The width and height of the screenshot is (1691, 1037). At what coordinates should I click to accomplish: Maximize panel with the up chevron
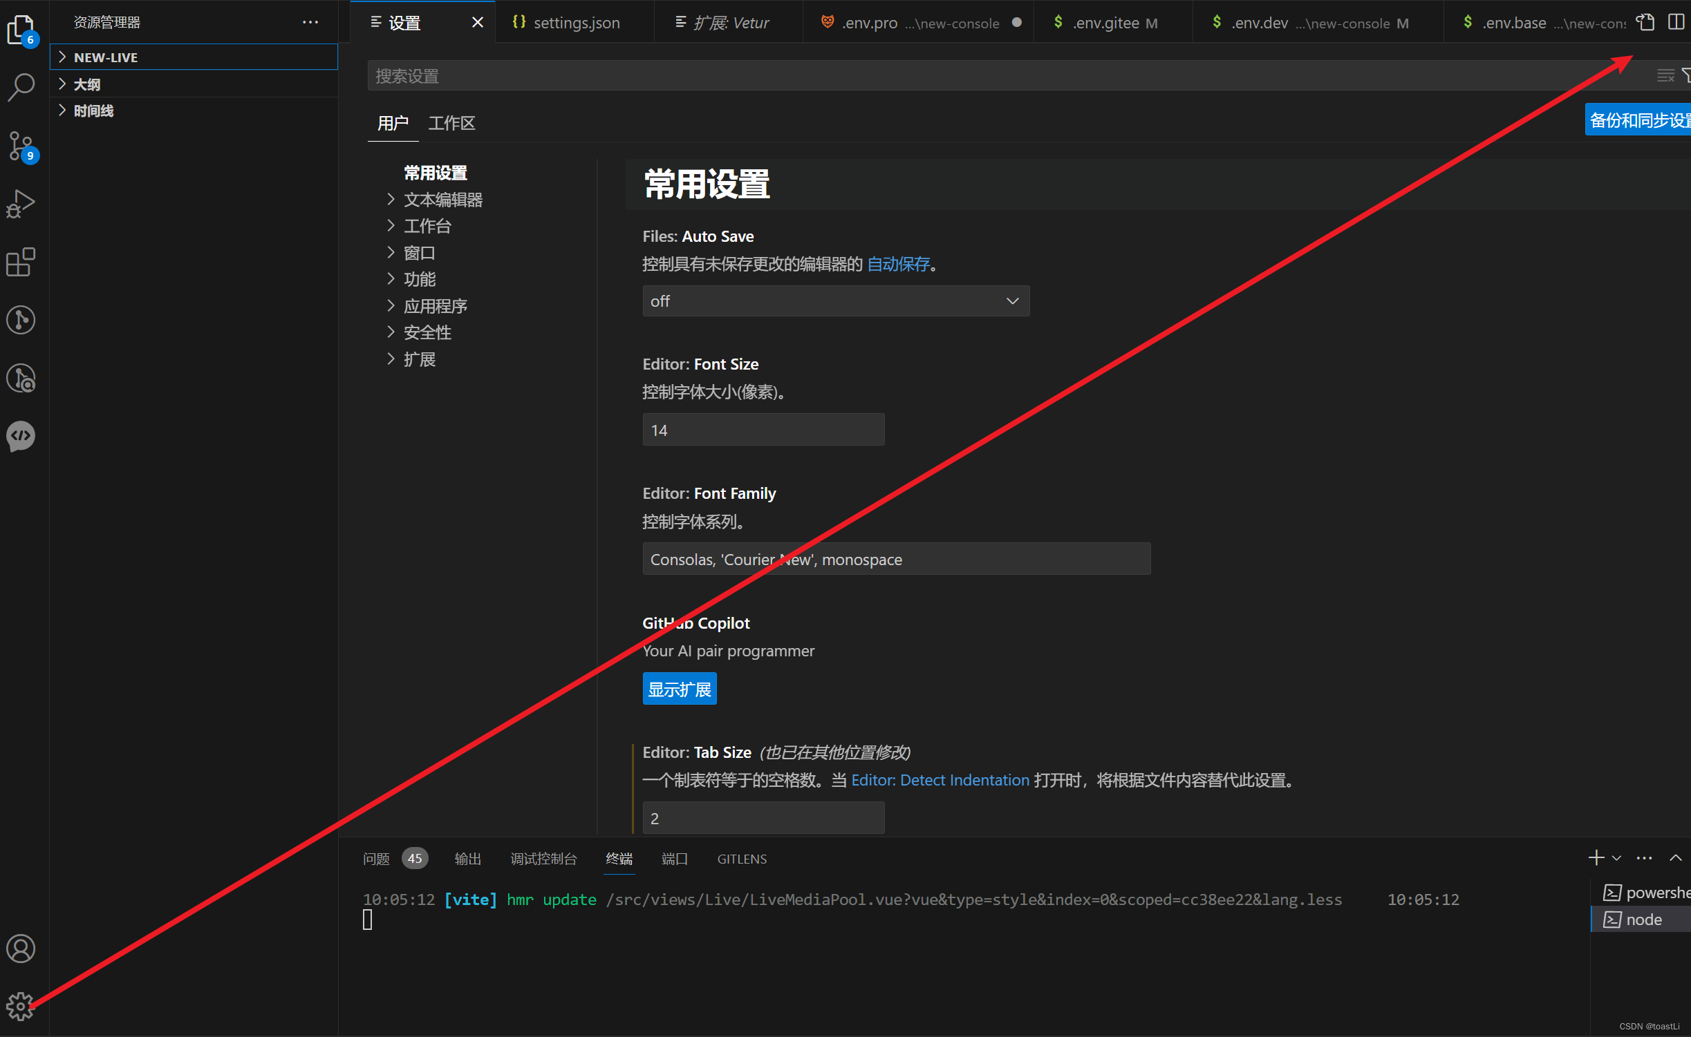[x=1676, y=858]
